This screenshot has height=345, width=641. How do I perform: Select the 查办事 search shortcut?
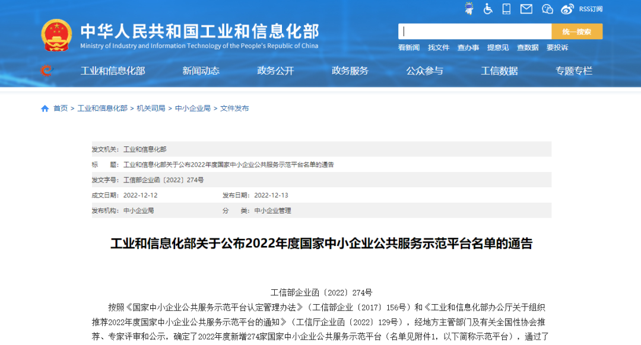468,47
